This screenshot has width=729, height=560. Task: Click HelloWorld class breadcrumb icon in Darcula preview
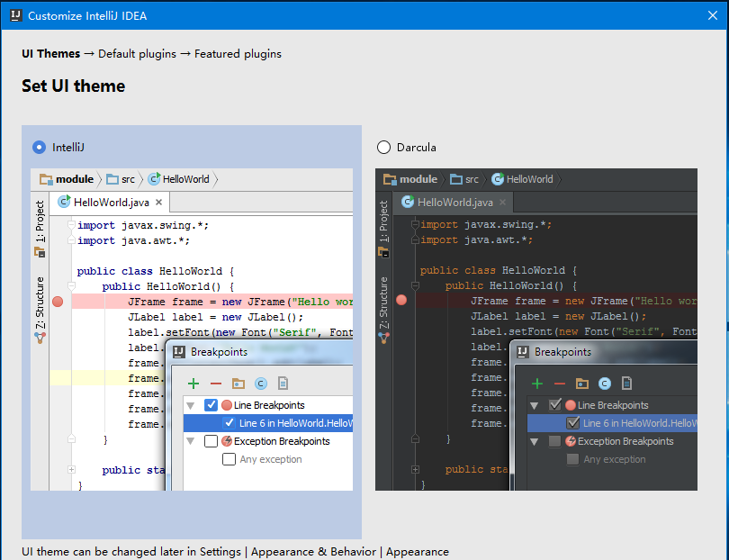[498, 179]
